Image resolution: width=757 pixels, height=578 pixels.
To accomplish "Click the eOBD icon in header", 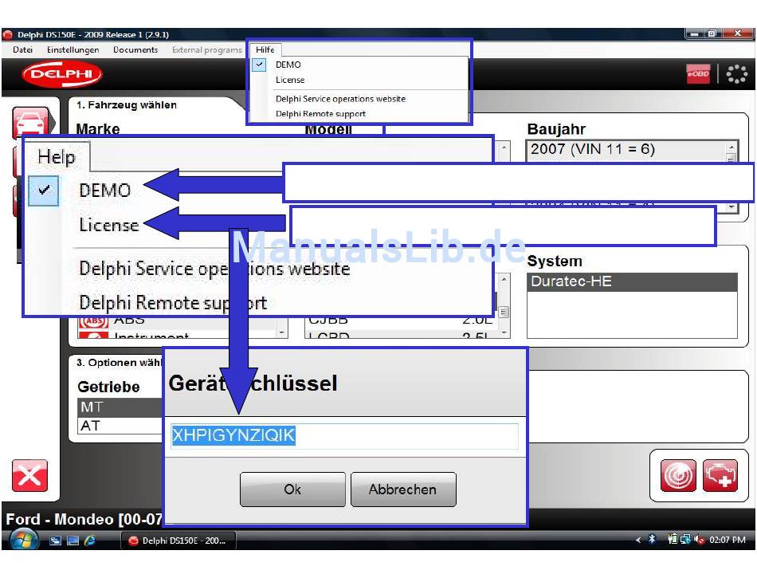I will click(697, 74).
